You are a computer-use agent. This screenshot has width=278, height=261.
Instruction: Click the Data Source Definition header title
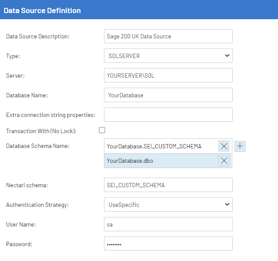42,10
